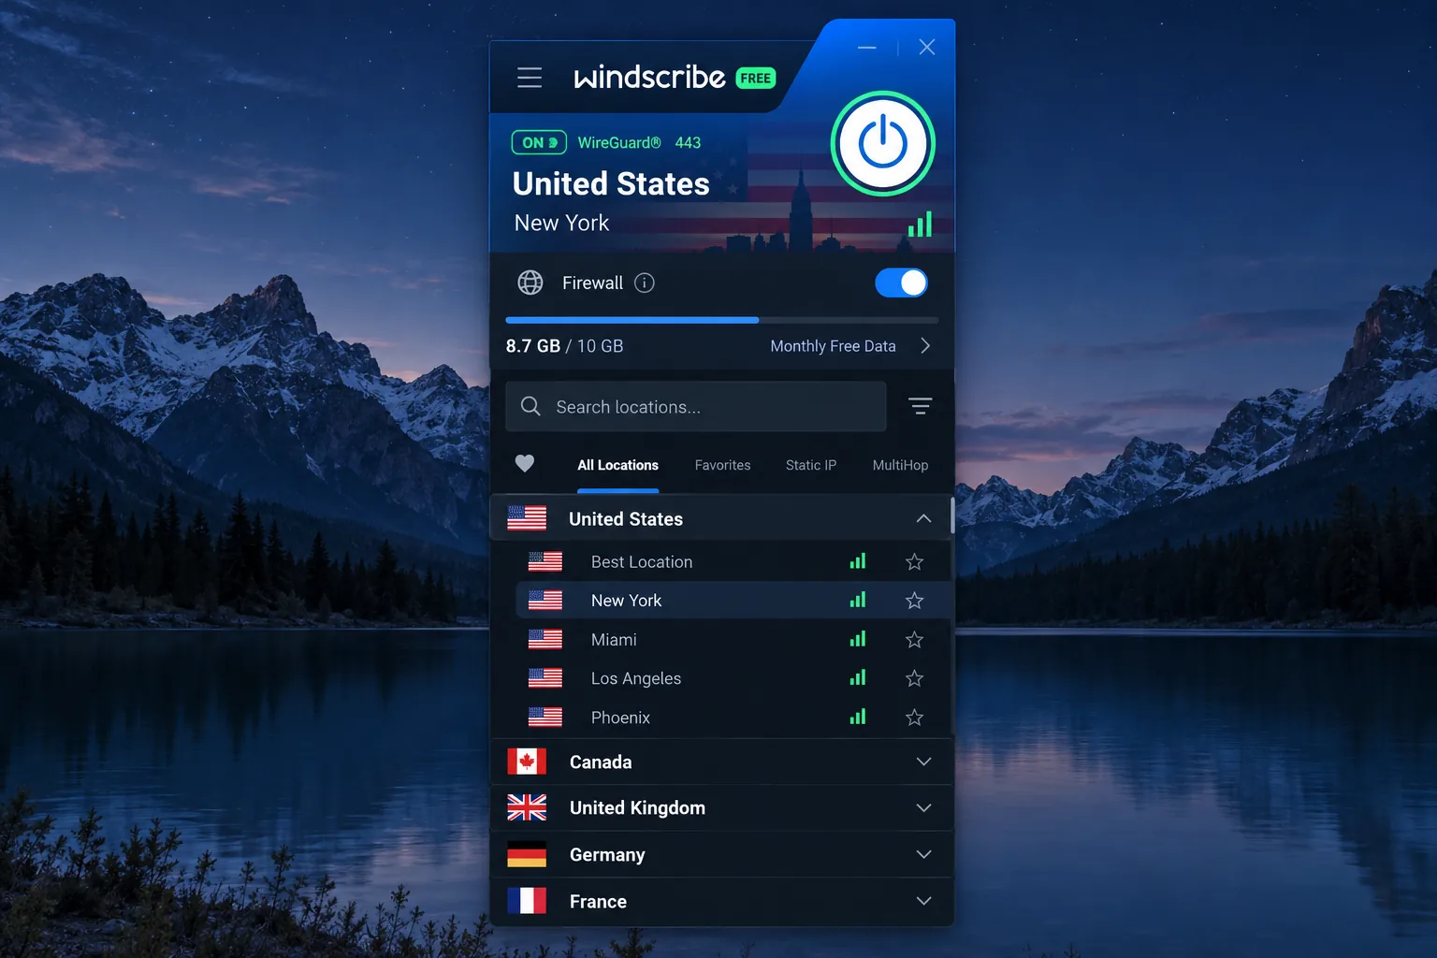Focus the Search locations field

pos(695,406)
